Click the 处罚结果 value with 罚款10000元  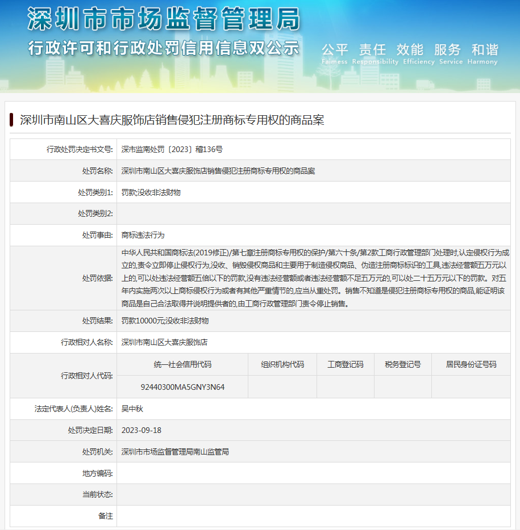click(x=165, y=321)
